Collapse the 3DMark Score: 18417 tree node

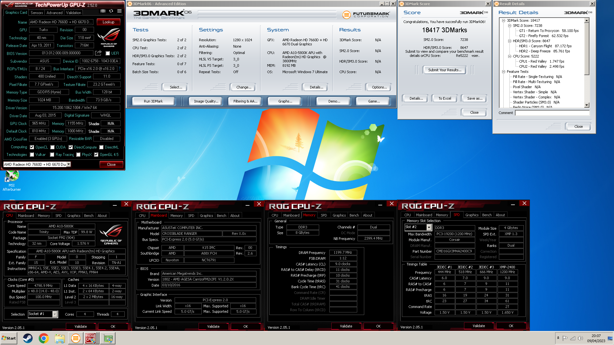pyautogui.click(x=503, y=20)
